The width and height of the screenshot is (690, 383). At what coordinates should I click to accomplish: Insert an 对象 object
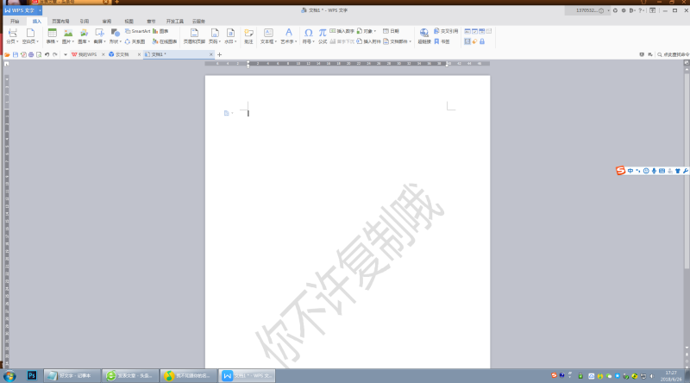(x=366, y=31)
